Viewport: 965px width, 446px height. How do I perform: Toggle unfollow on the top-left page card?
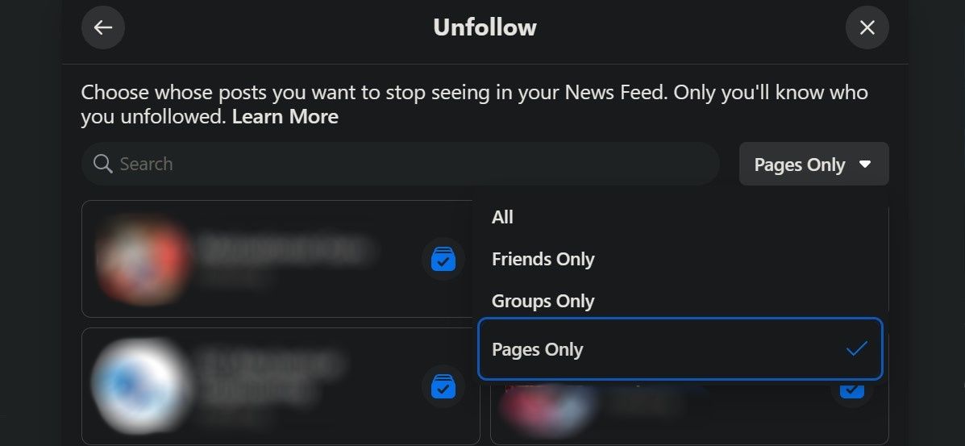pyautogui.click(x=443, y=259)
